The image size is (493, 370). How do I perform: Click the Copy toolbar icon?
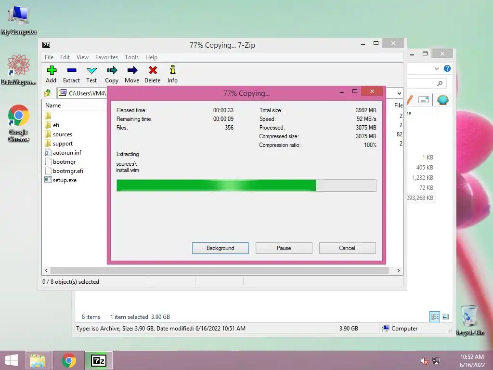[x=112, y=74]
